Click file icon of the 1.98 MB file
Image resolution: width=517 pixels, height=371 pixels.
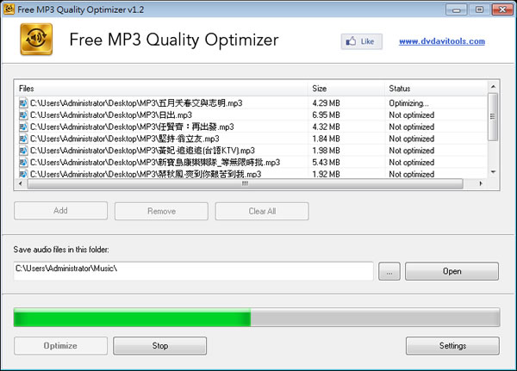(23, 150)
